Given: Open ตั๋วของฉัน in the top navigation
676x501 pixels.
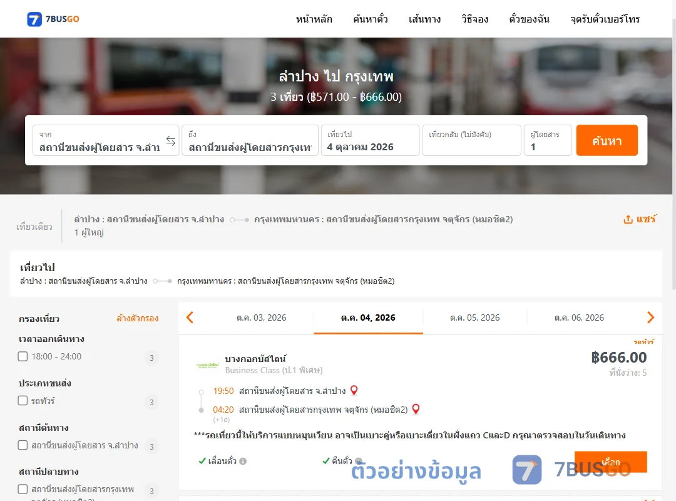Looking at the screenshot, I should (529, 19).
